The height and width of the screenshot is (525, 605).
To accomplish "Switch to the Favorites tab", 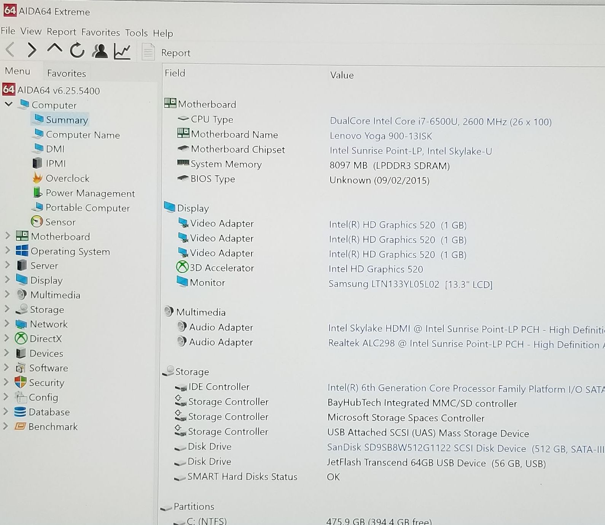I will [x=66, y=73].
